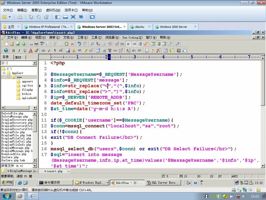266x200 pixels.
Task: Click the Save All icon
Action: tap(23, 44)
